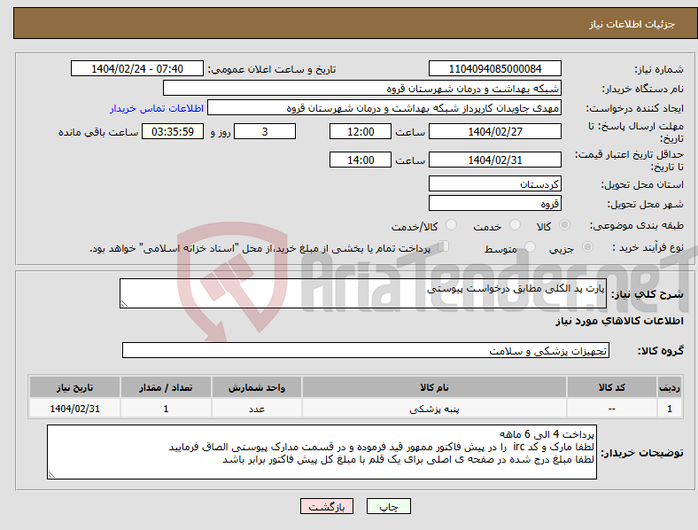Image resolution: width=698 pixels, height=530 pixels.
Task: Select the جزیی purchase type radio
Action: coord(587,246)
